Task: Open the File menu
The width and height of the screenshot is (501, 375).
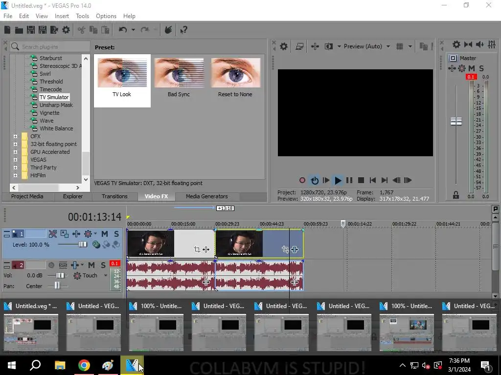Action: click(x=8, y=16)
